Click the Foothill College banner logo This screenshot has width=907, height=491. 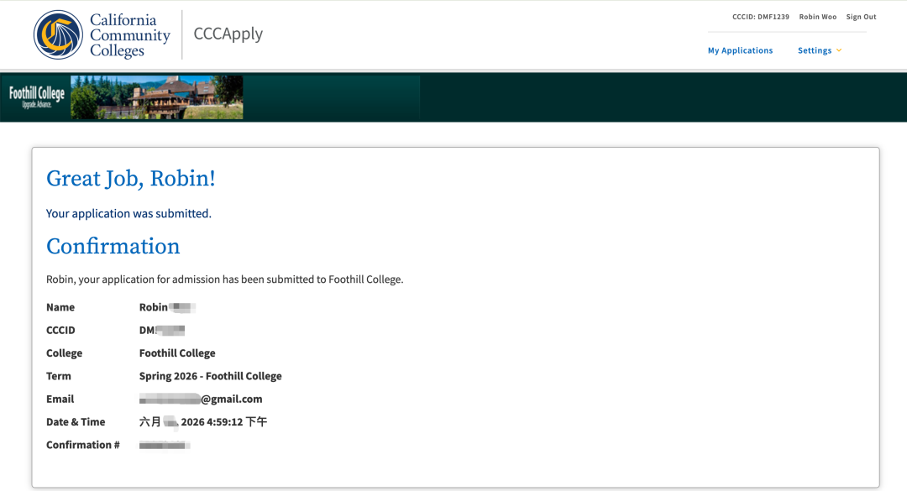pyautogui.click(x=36, y=97)
